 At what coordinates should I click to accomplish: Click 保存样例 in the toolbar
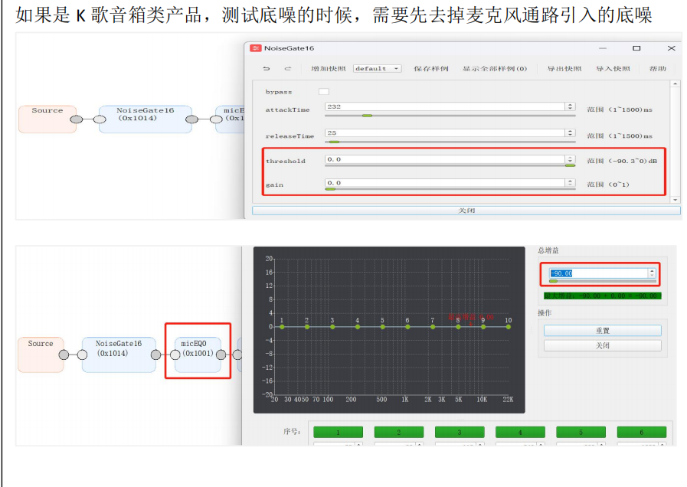[431, 68]
